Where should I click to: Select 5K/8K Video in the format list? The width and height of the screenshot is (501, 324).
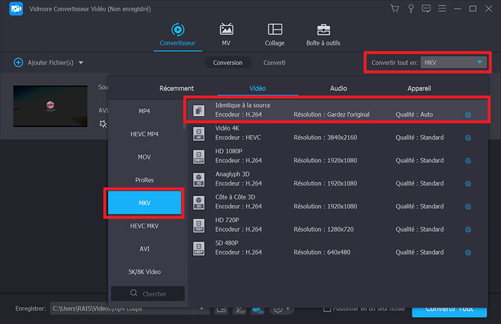point(145,272)
